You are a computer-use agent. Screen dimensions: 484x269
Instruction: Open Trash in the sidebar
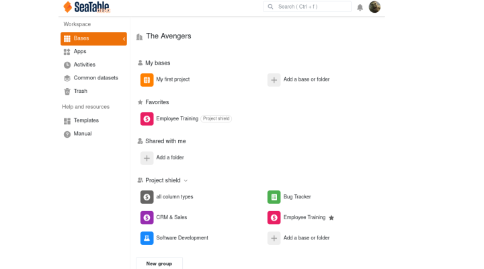(x=80, y=91)
